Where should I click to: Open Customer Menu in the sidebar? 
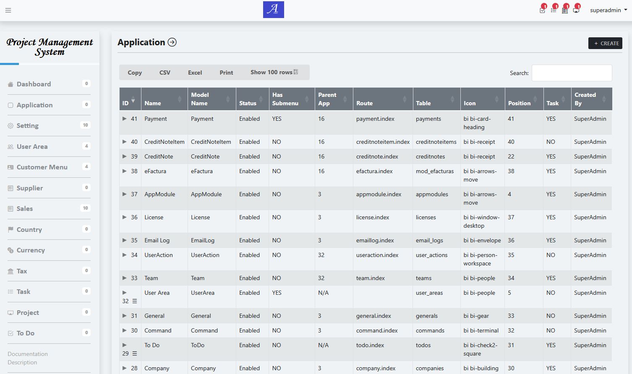point(42,167)
